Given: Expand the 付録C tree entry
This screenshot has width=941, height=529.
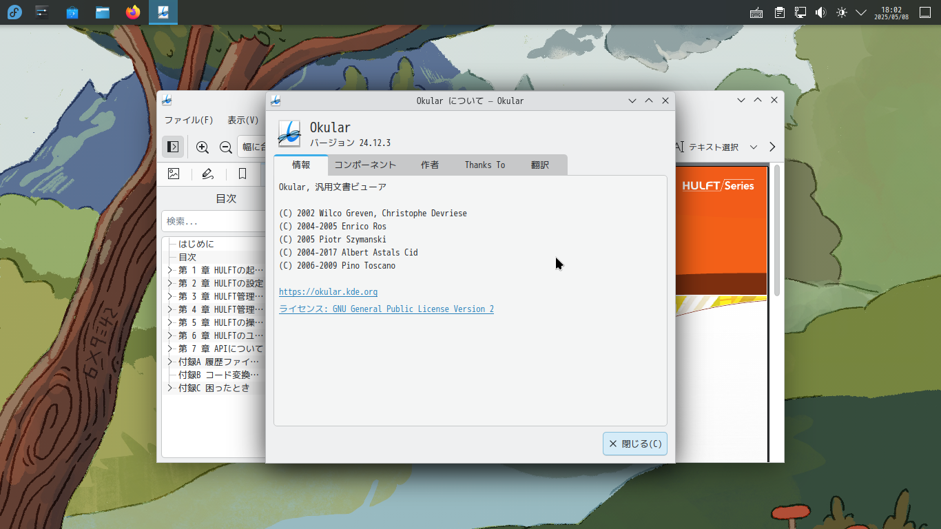Looking at the screenshot, I should 170,388.
